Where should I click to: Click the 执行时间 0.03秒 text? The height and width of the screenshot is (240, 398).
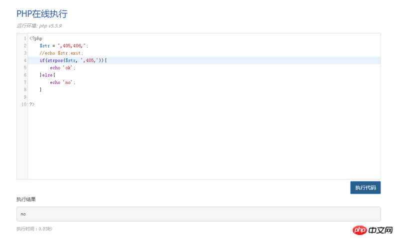tap(34, 229)
